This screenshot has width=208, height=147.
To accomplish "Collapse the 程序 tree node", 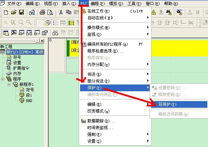I will (x=3, y=79).
